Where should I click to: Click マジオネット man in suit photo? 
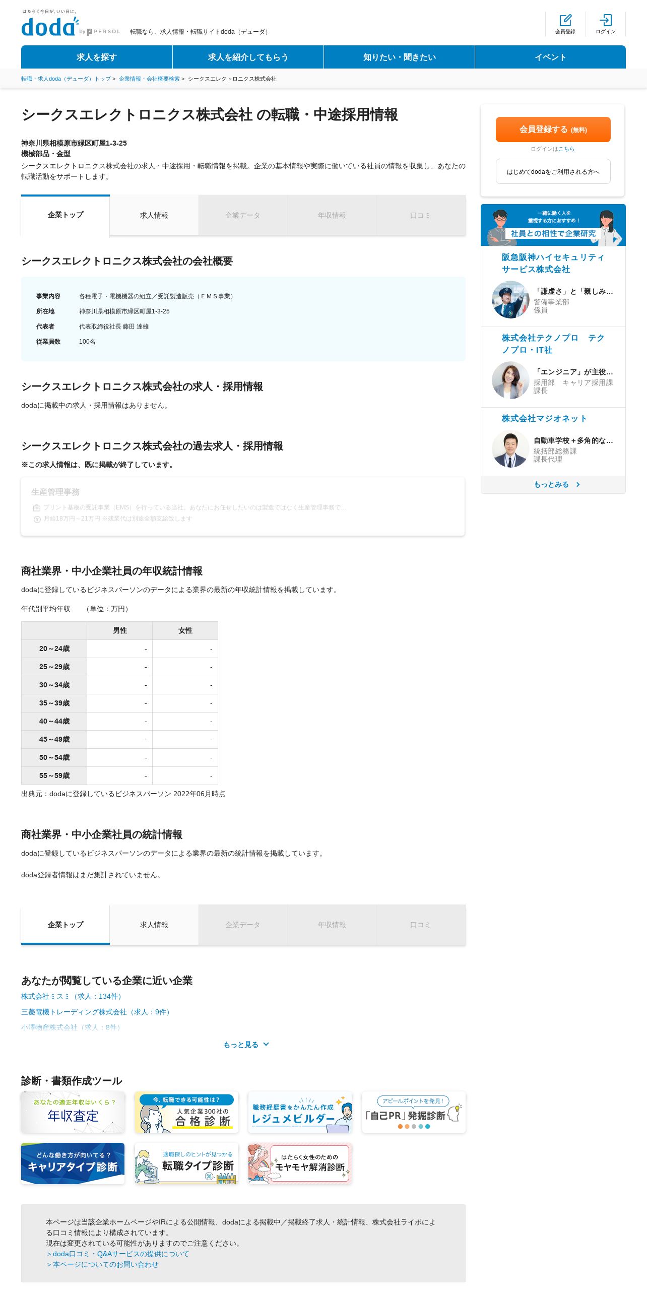click(510, 448)
